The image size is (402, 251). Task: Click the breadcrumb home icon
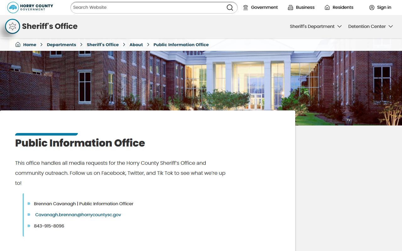18,45
